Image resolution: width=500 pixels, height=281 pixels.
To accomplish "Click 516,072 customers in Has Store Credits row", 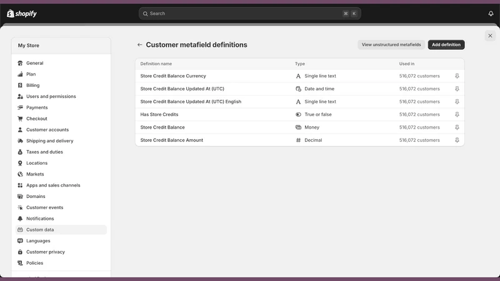I will pyautogui.click(x=419, y=114).
